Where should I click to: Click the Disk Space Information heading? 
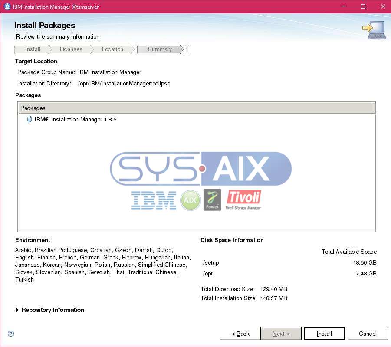[x=232, y=240]
